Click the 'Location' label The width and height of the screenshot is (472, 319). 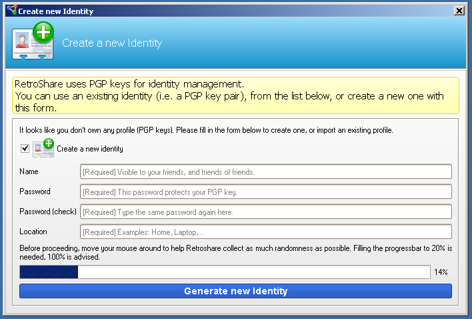[x=33, y=232]
